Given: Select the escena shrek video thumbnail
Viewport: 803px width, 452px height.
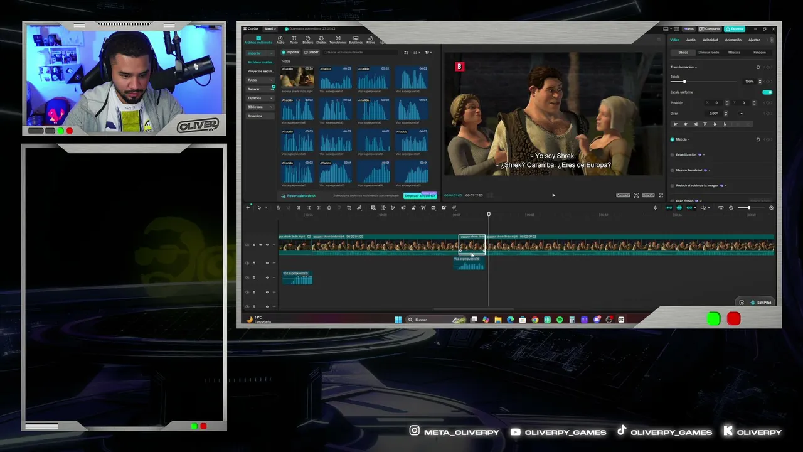Looking at the screenshot, I should coord(297,77).
